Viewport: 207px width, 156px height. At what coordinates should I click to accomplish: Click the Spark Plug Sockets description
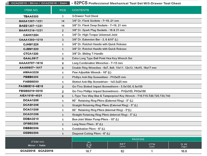click(98, 30)
